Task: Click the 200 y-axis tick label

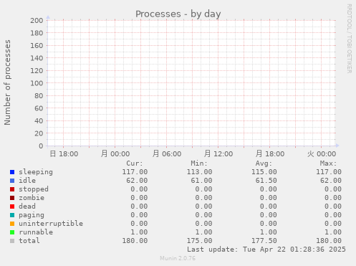Action: (37, 21)
